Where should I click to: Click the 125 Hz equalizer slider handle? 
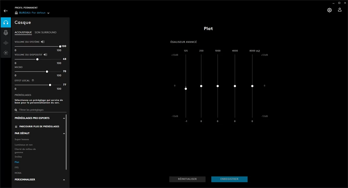point(186,89)
